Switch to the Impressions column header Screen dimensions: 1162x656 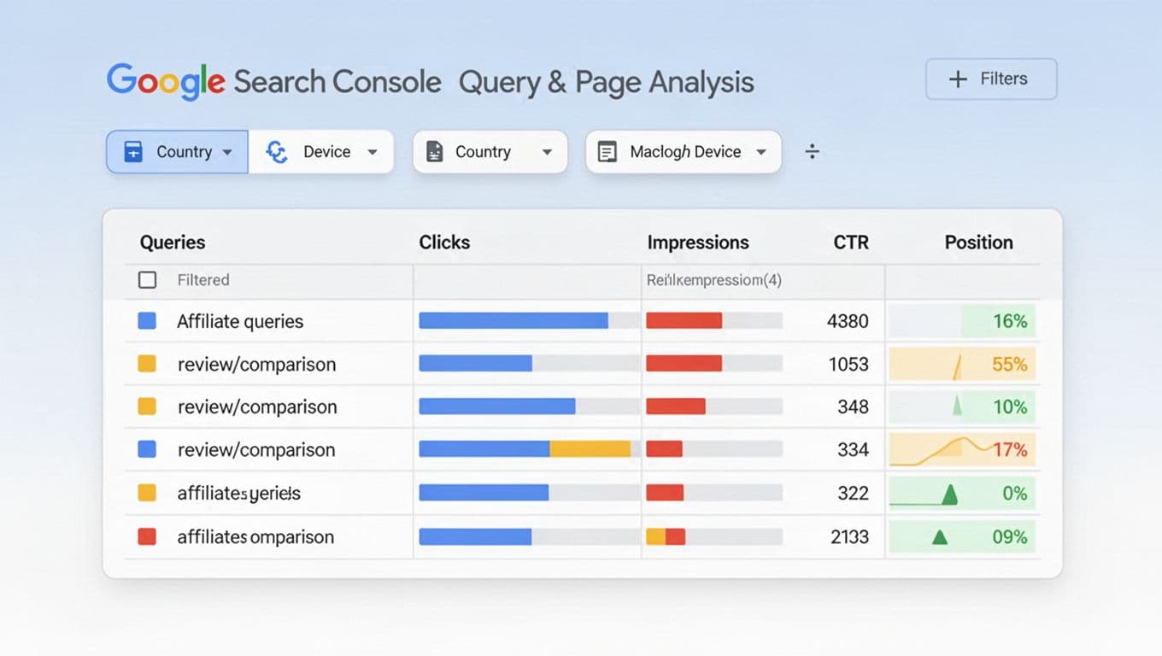point(698,243)
